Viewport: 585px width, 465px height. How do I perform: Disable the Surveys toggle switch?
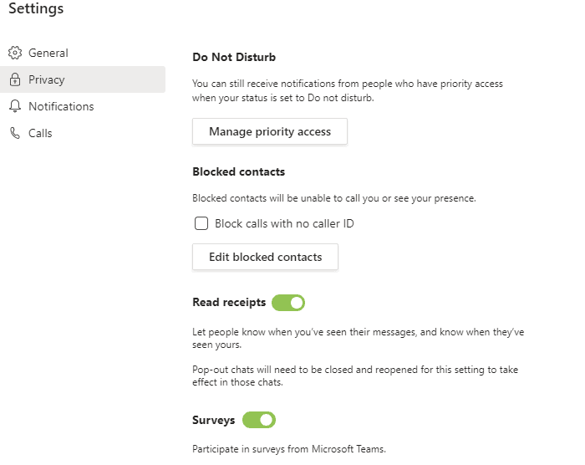click(259, 420)
